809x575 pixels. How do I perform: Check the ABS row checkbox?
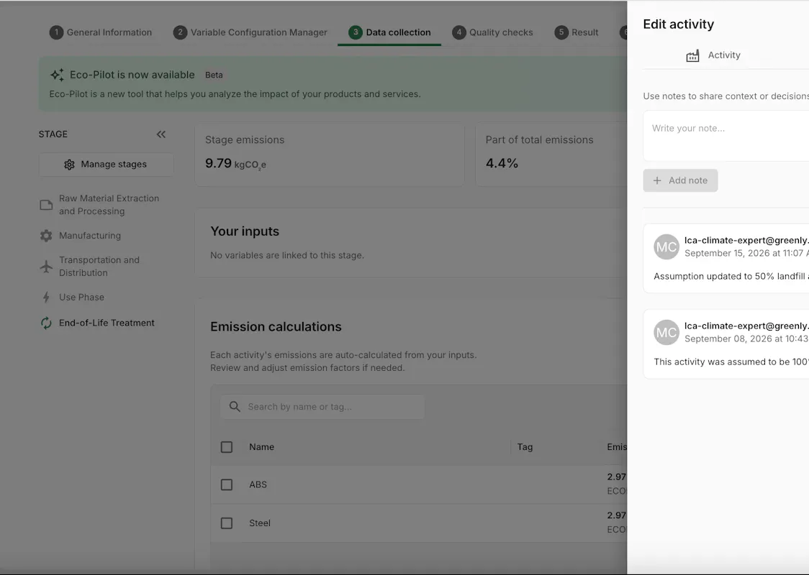(x=227, y=485)
